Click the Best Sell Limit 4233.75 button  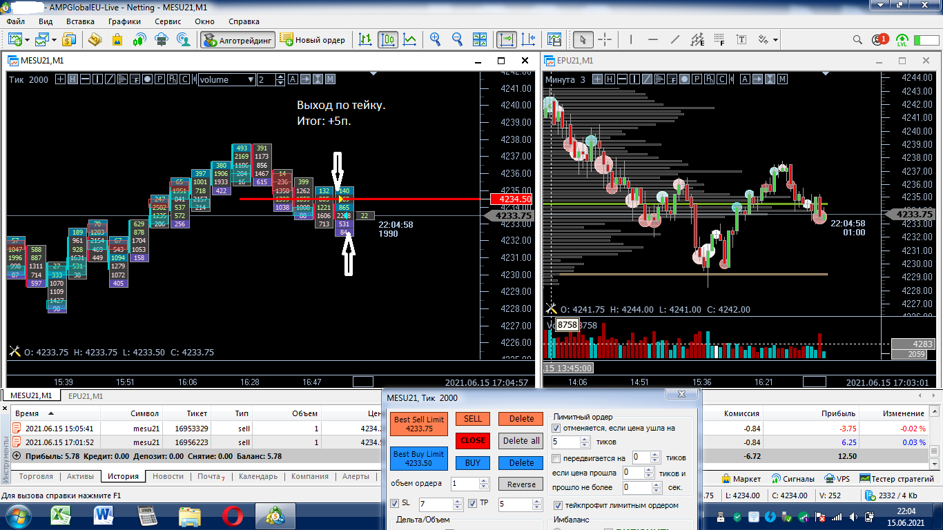point(419,424)
